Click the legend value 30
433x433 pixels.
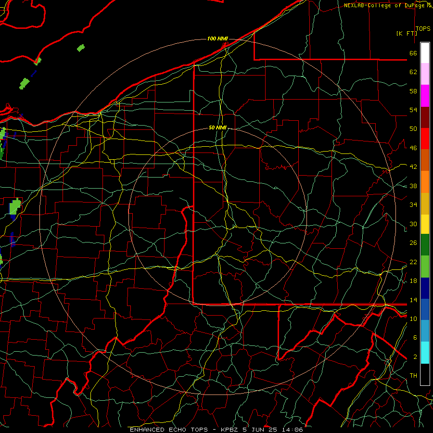413,224
